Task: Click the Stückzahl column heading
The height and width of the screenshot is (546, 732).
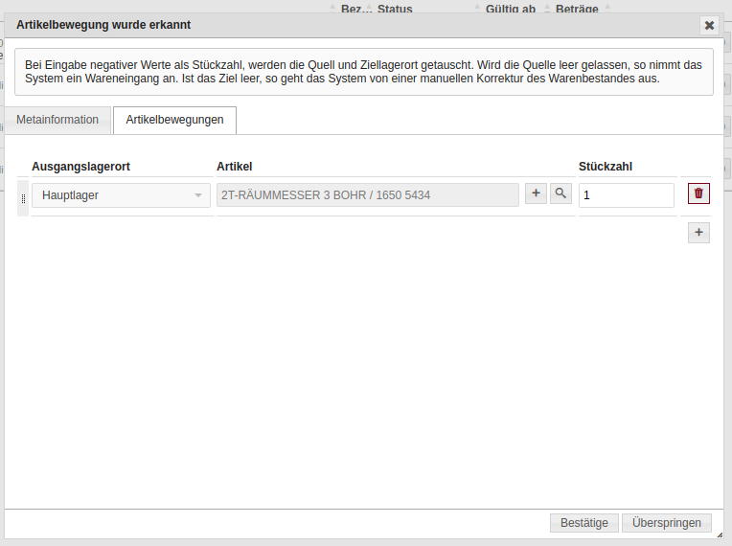Action: (x=606, y=167)
